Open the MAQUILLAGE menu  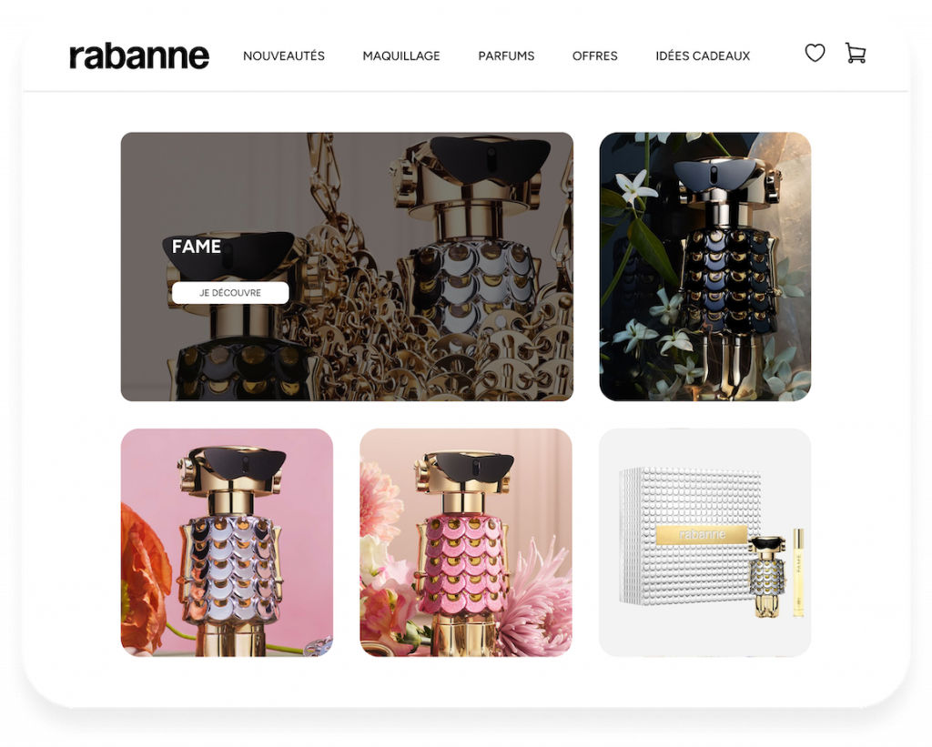click(x=401, y=56)
